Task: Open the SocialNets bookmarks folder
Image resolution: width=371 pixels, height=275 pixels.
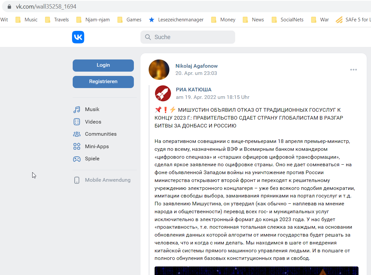Action: [x=288, y=20]
